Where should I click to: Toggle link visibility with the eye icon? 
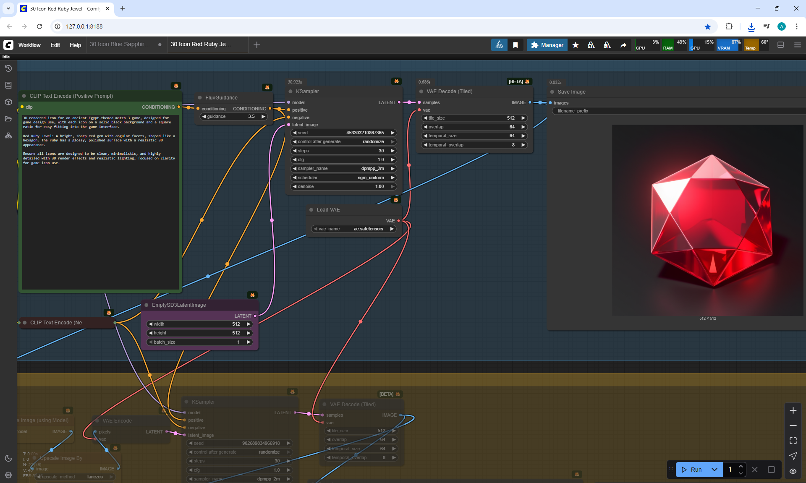tap(793, 471)
